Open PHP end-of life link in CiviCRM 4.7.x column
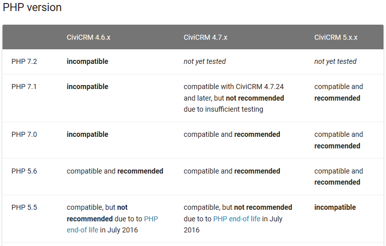 tap(237, 219)
